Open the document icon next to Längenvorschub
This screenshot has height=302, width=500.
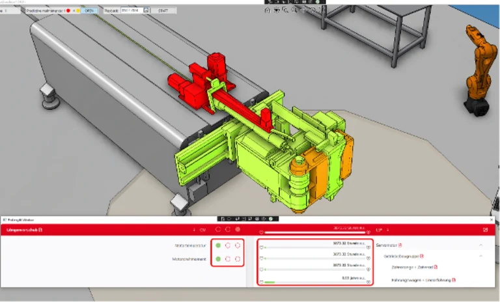(40, 230)
